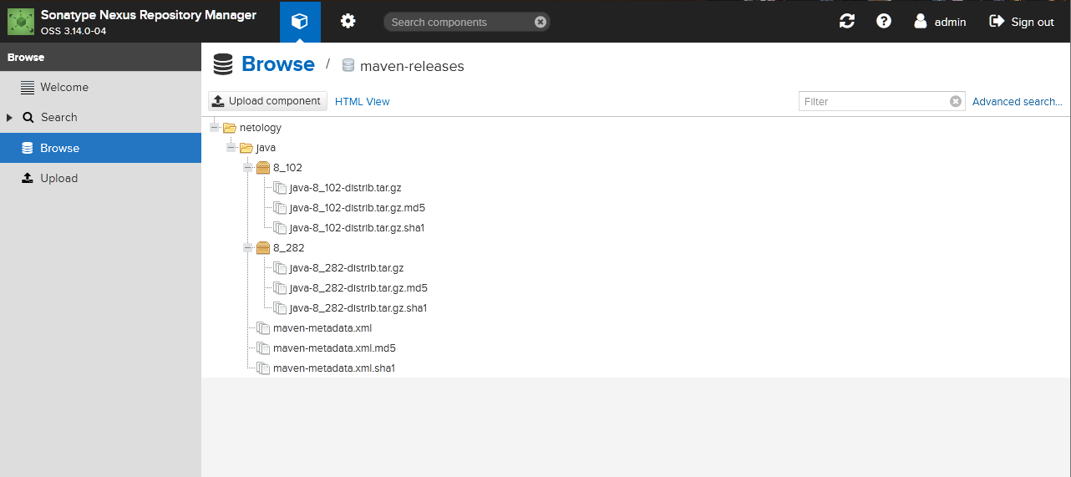Click the maven-releases breadcrumb

[x=412, y=66]
